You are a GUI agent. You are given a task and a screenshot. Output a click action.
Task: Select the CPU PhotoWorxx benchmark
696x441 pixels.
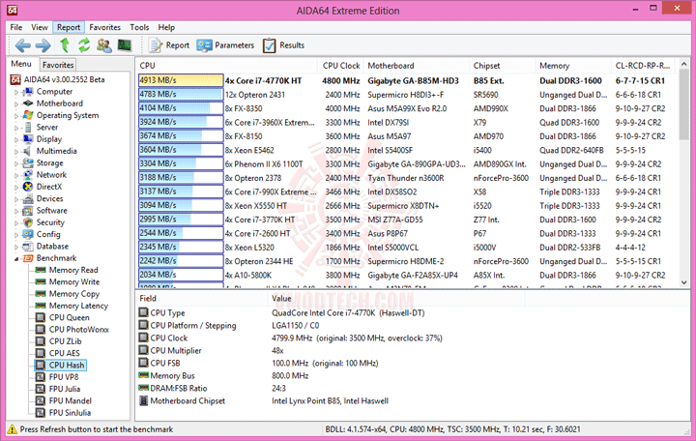(79, 330)
